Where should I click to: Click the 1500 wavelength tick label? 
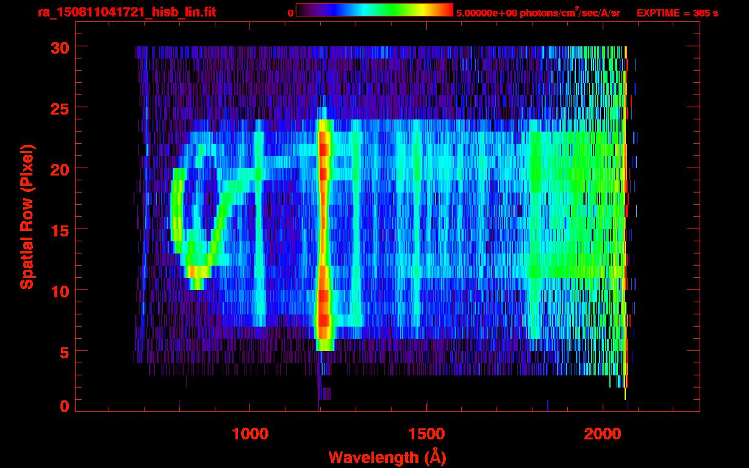tap(426, 434)
